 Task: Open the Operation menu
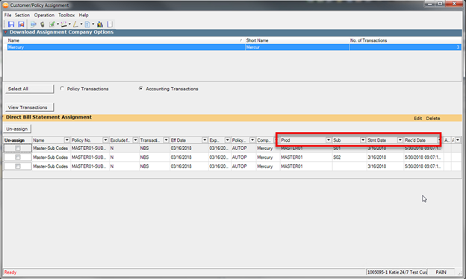tap(44, 15)
